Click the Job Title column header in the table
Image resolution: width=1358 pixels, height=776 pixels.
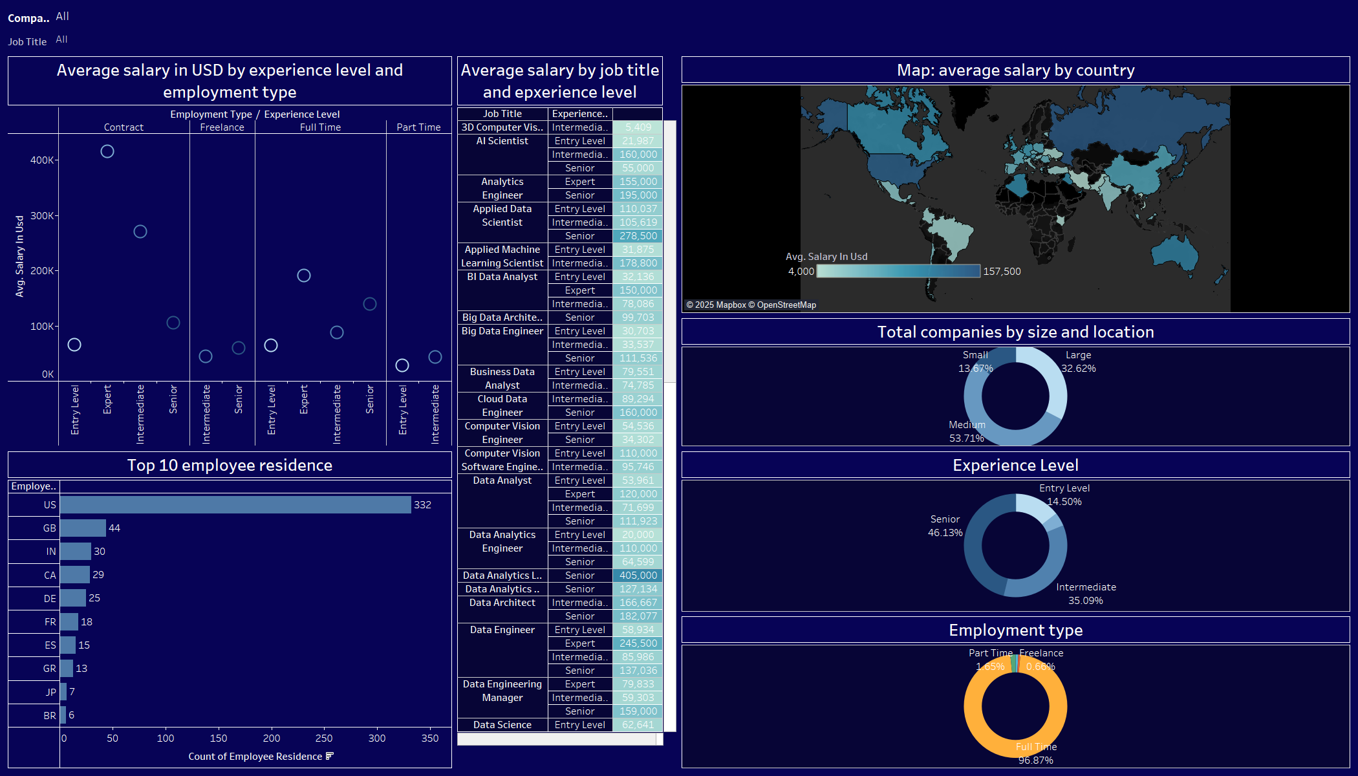pos(502,113)
